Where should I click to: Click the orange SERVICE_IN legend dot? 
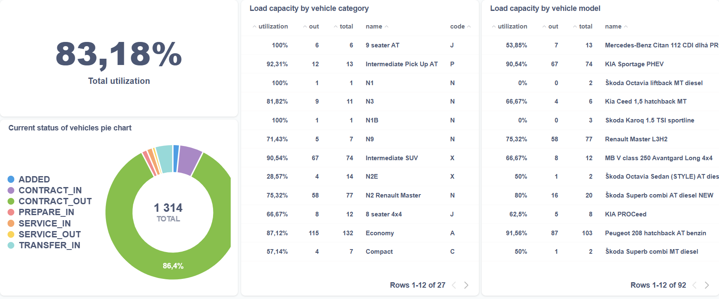[11, 224]
